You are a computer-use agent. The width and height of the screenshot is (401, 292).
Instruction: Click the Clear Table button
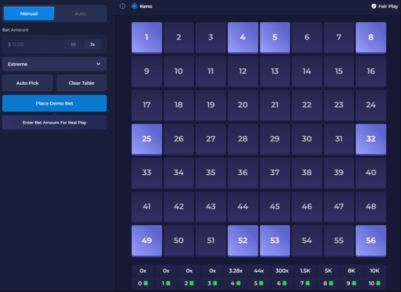[81, 83]
